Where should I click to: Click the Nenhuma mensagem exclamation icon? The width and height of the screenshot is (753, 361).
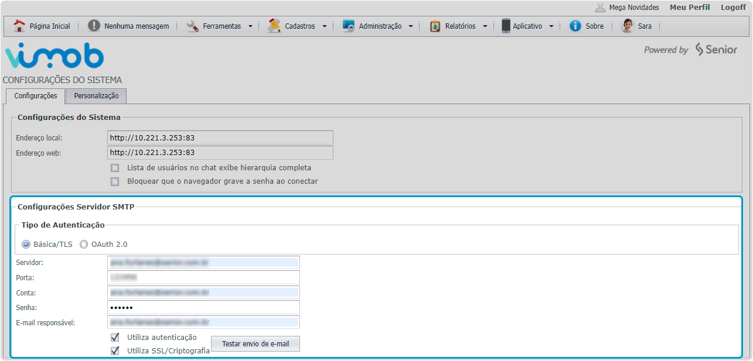point(94,26)
